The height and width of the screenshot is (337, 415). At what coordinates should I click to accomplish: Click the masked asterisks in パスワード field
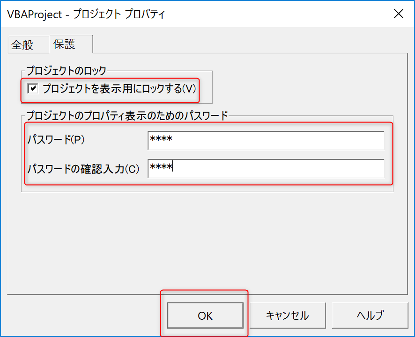coord(161,140)
